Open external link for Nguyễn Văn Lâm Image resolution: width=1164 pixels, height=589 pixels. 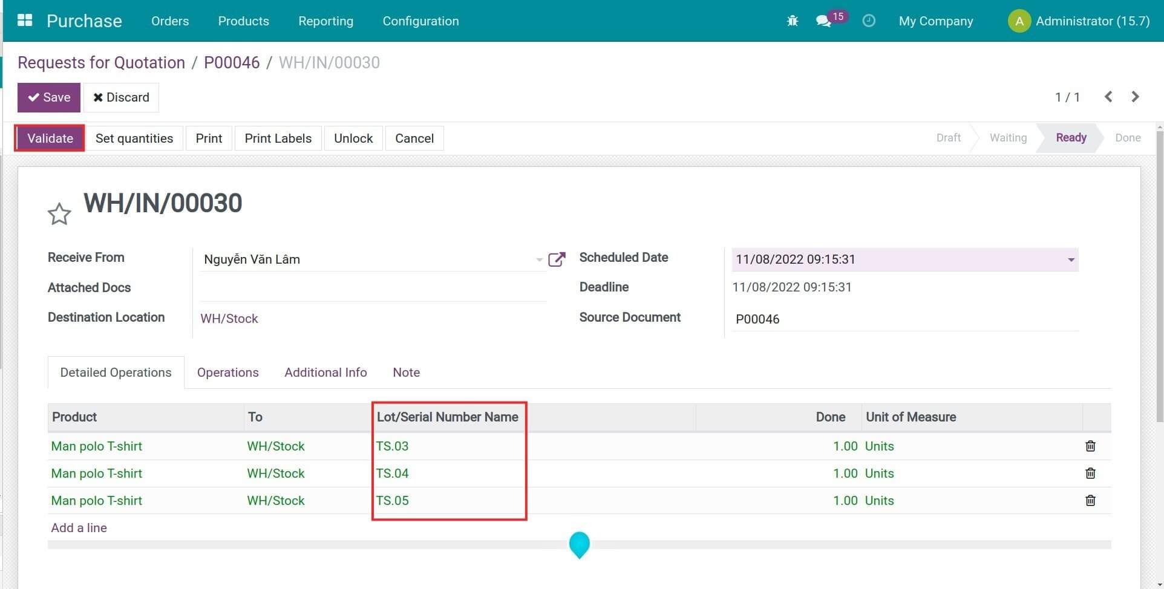coord(557,259)
